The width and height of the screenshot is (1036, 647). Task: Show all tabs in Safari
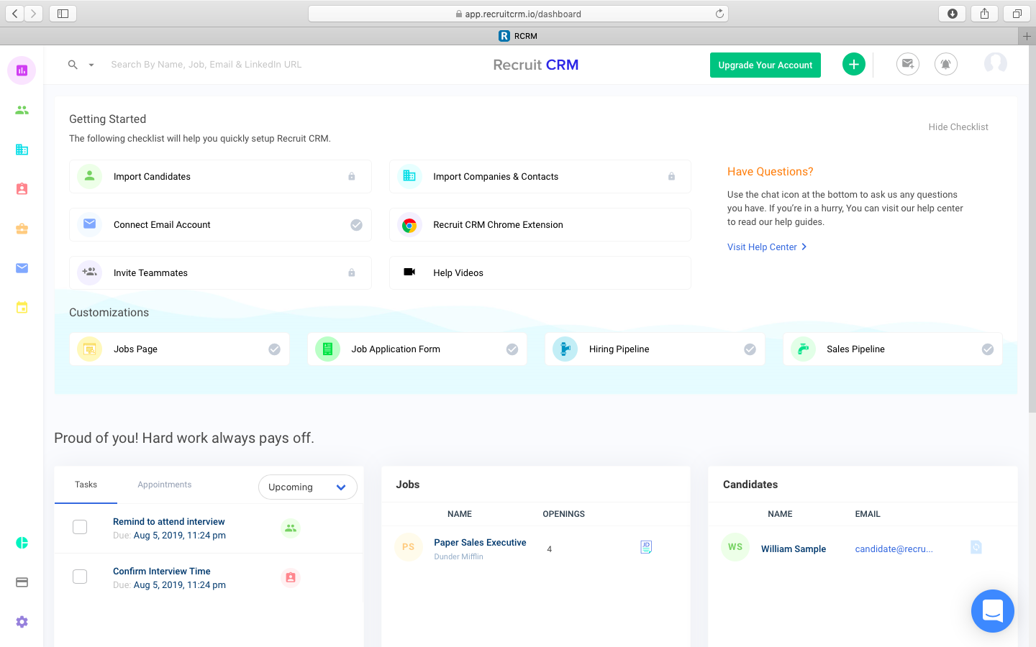pos(1017,14)
